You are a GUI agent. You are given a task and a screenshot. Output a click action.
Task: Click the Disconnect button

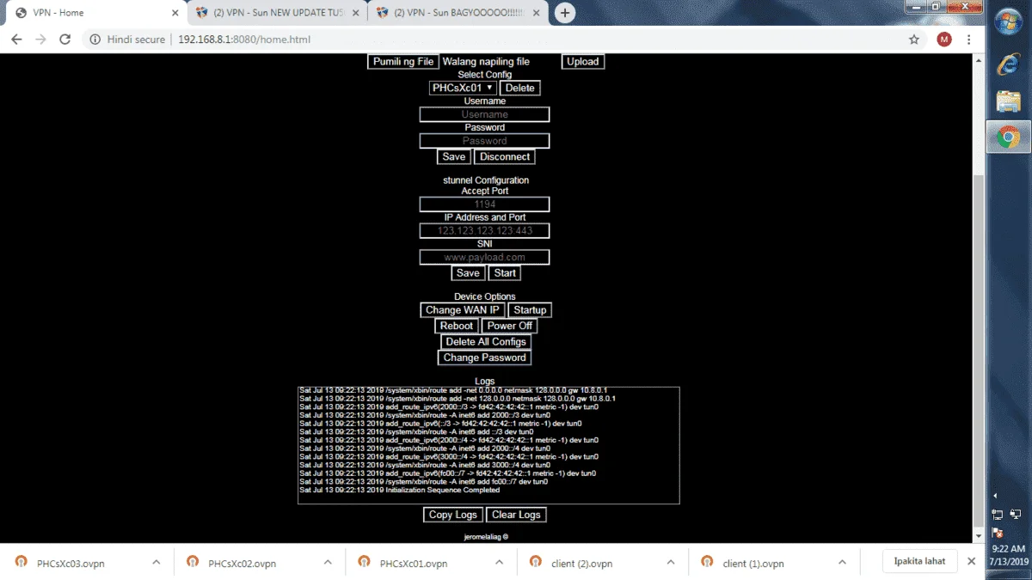(505, 156)
